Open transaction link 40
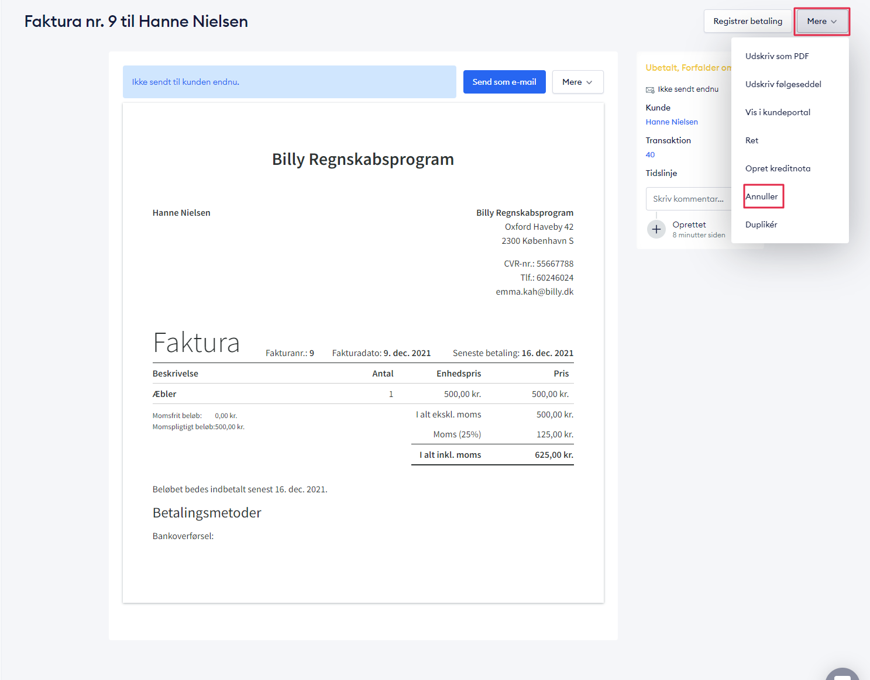Viewport: 870px width, 680px height. point(650,154)
